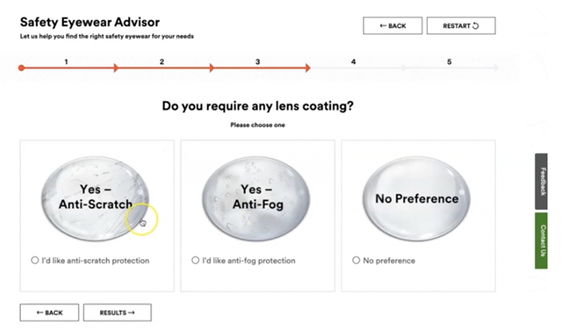The width and height of the screenshot is (562, 336).
Task: Jump to step 1 in progress bar
Action: pos(66,62)
